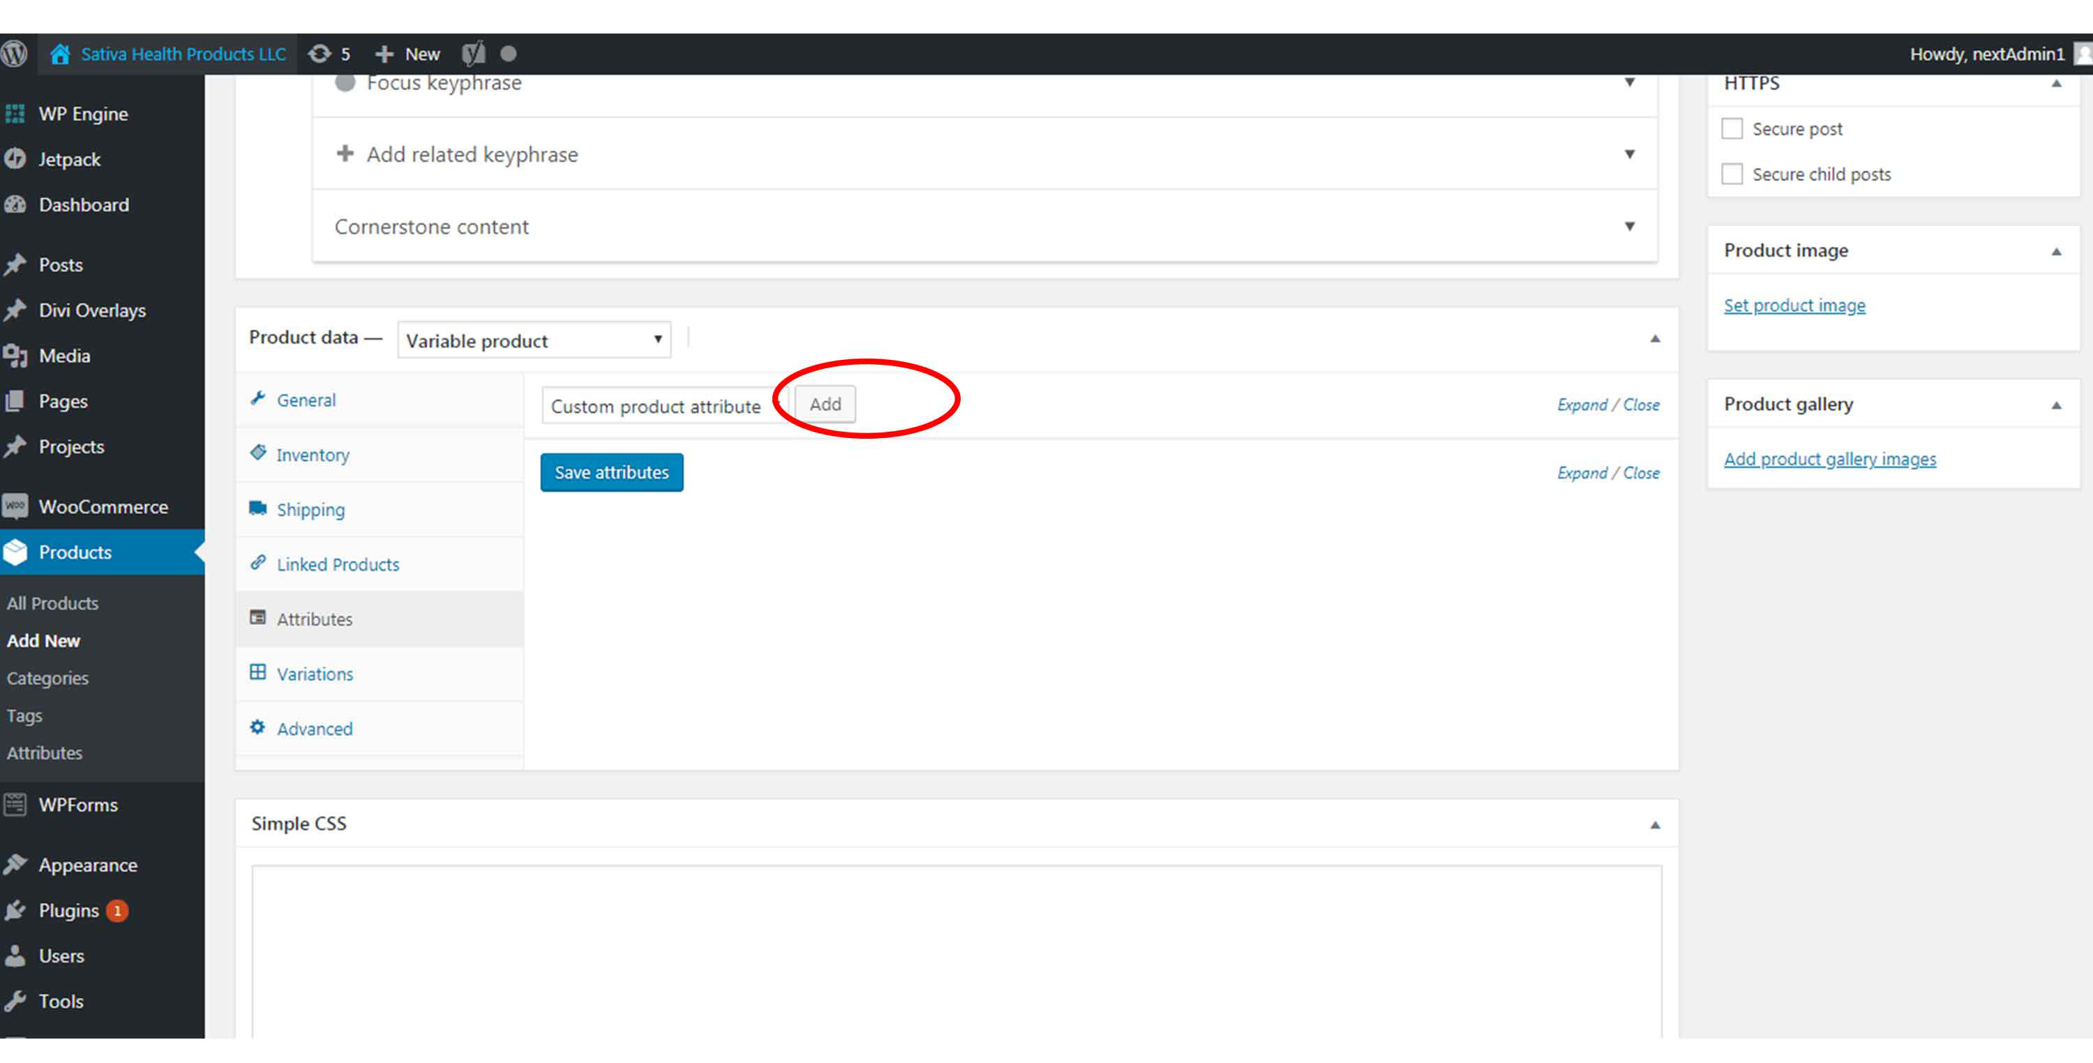Open the Variable product type dropdown
The height and width of the screenshot is (1063, 2093).
(534, 340)
